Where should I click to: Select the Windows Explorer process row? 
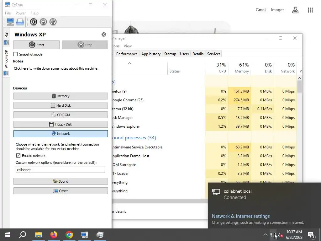(204, 126)
